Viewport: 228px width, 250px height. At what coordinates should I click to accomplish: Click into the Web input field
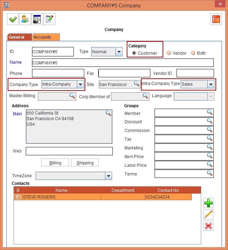(x=69, y=151)
